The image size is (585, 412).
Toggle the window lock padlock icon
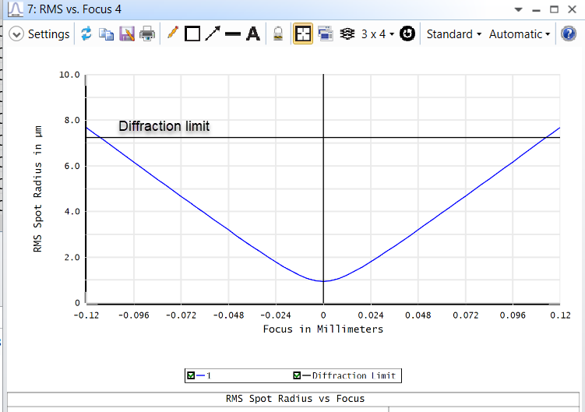[x=278, y=33]
